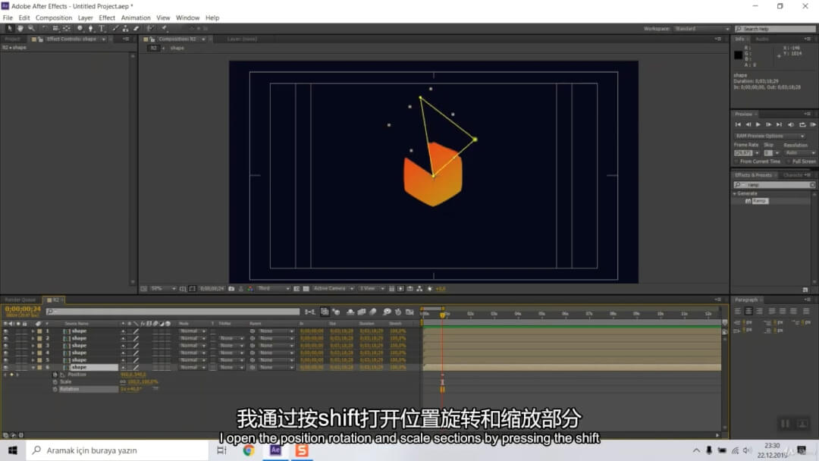Screen dimensions: 819x461
Task: Enable motion blur for timeline
Action: (373, 312)
